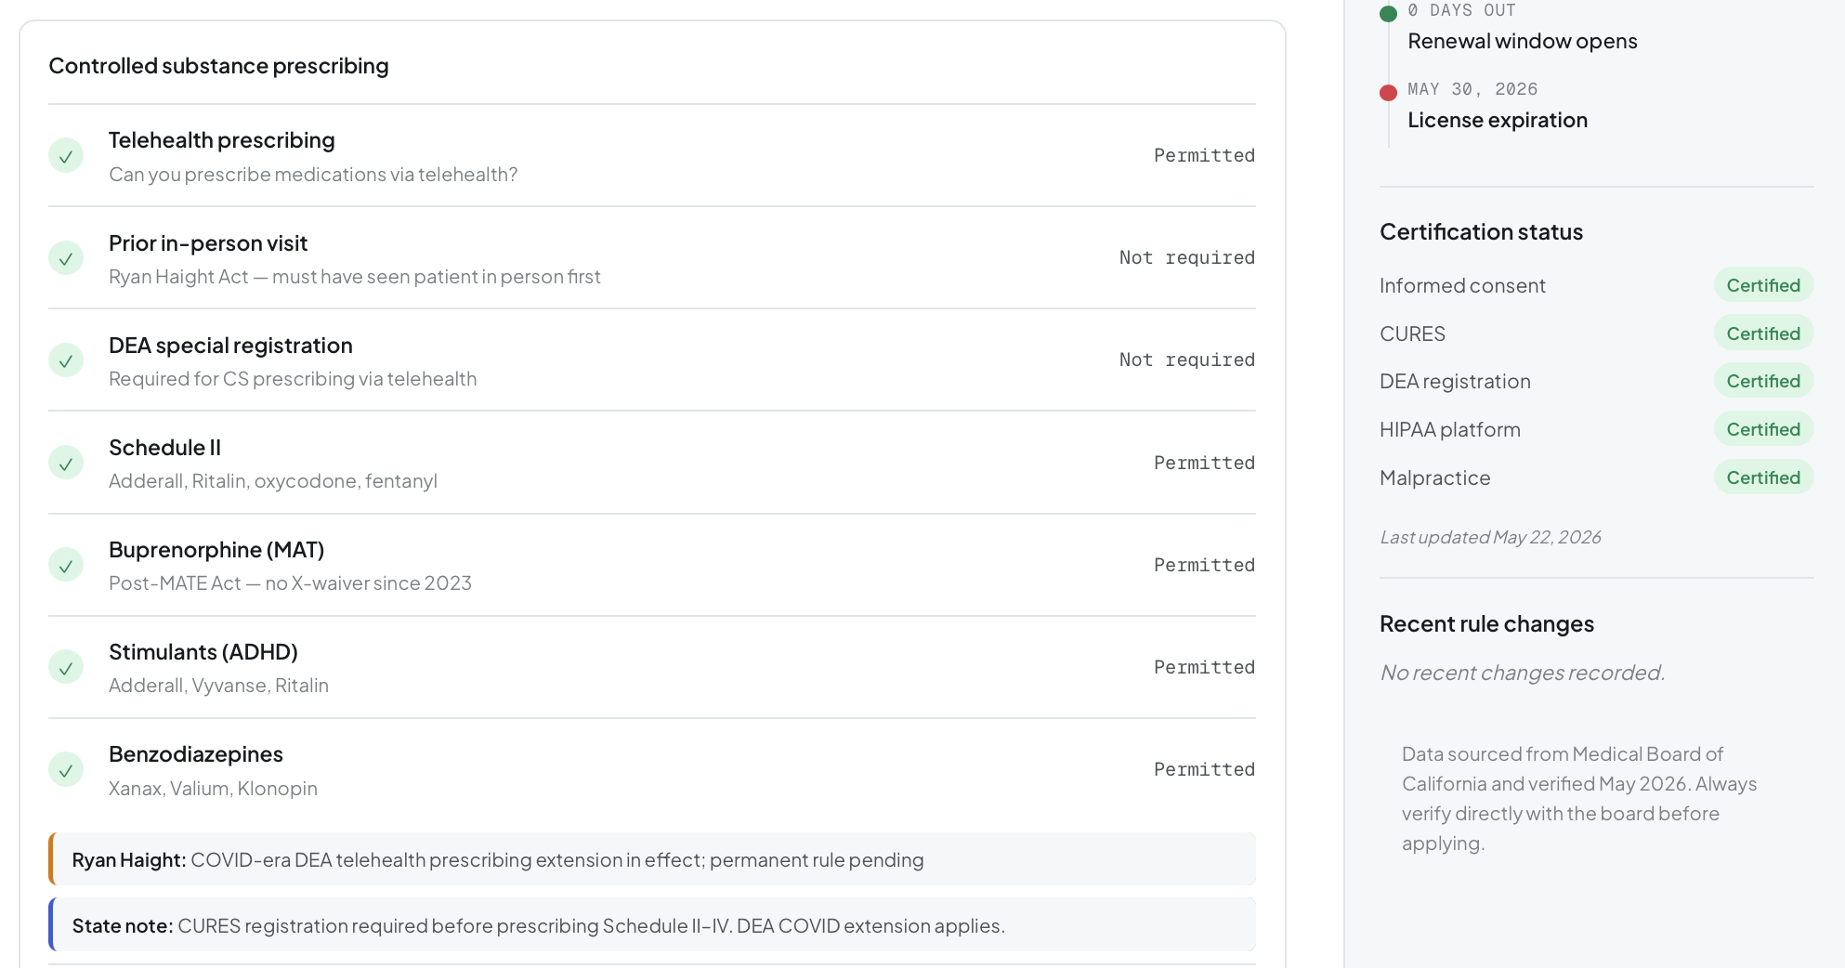This screenshot has height=968, width=1845.
Task: Click the Benzodiazepines checkmark icon
Action: tap(66, 769)
